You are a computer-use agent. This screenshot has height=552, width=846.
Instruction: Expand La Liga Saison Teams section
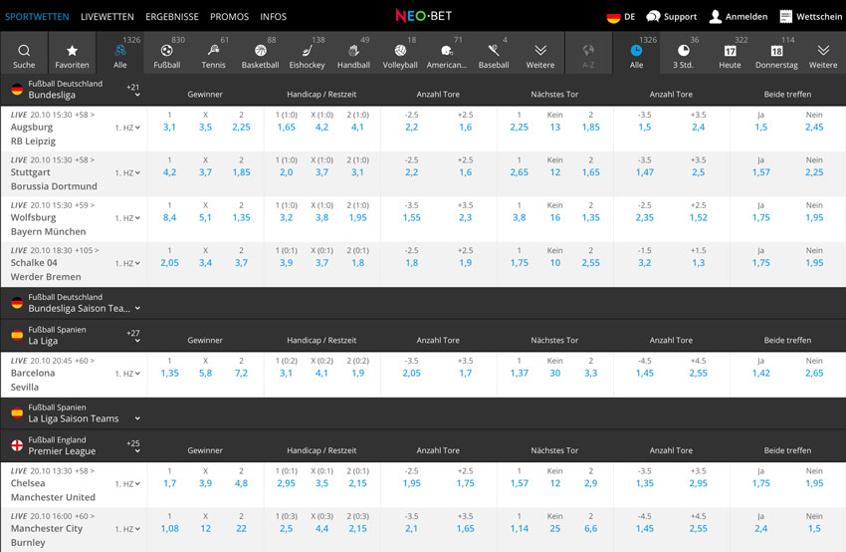[137, 418]
